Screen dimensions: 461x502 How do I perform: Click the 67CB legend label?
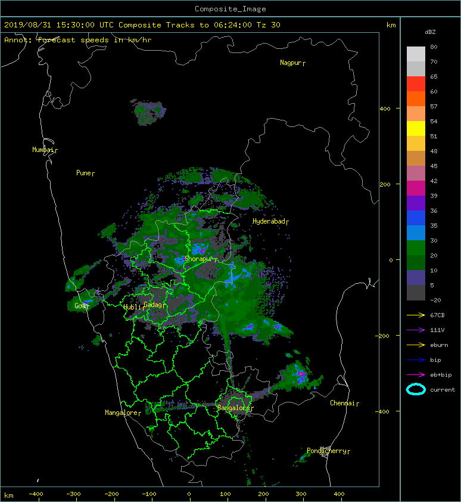click(x=437, y=315)
